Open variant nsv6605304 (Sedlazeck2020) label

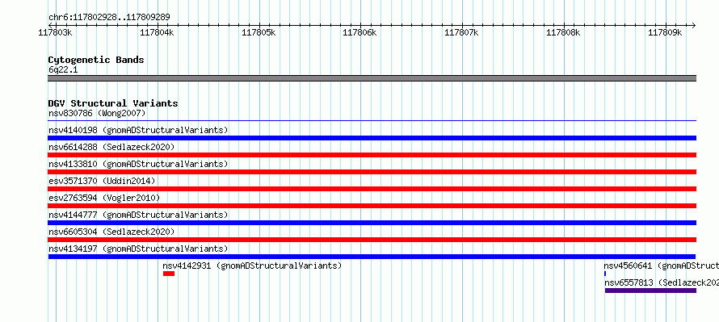point(111,232)
